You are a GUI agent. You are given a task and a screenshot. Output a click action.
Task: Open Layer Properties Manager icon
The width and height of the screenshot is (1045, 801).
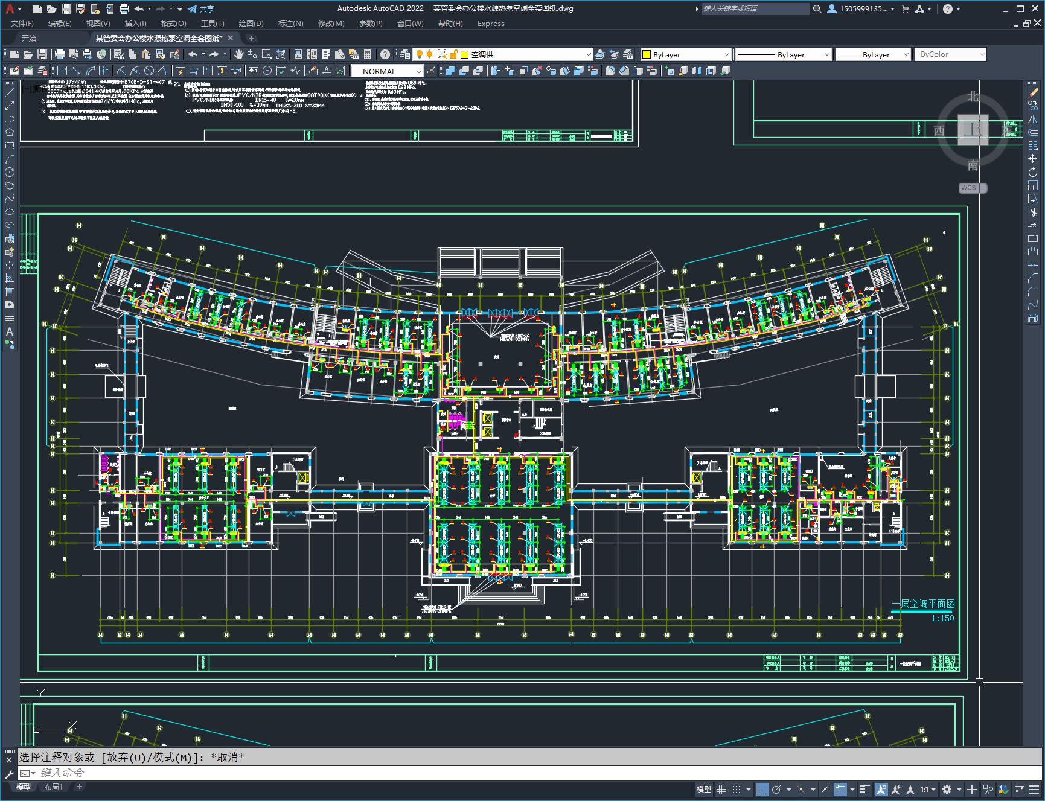405,54
